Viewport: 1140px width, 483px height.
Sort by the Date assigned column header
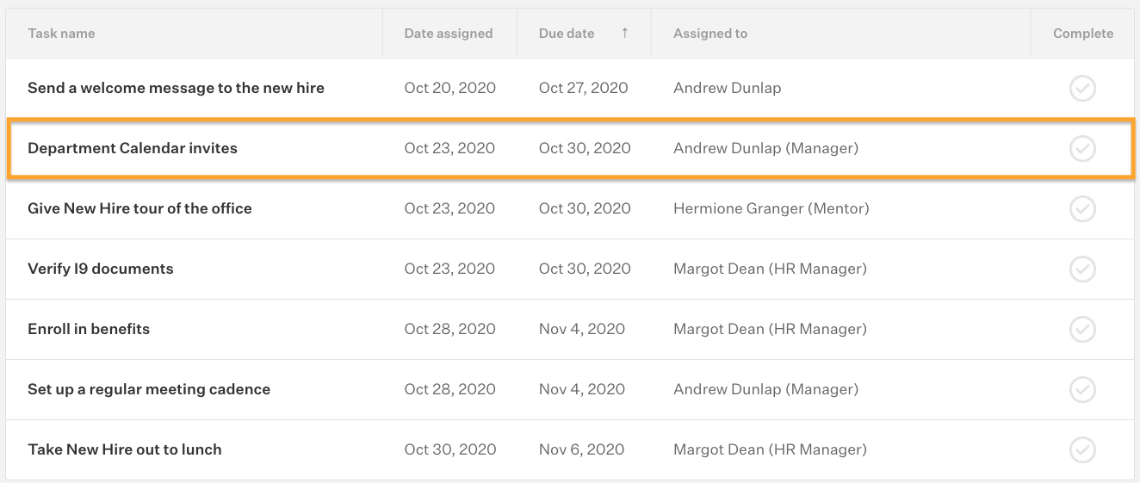click(449, 34)
